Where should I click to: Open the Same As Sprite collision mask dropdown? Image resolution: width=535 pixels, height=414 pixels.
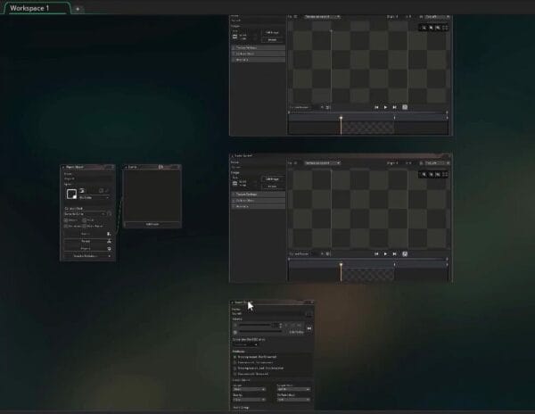tap(85, 214)
